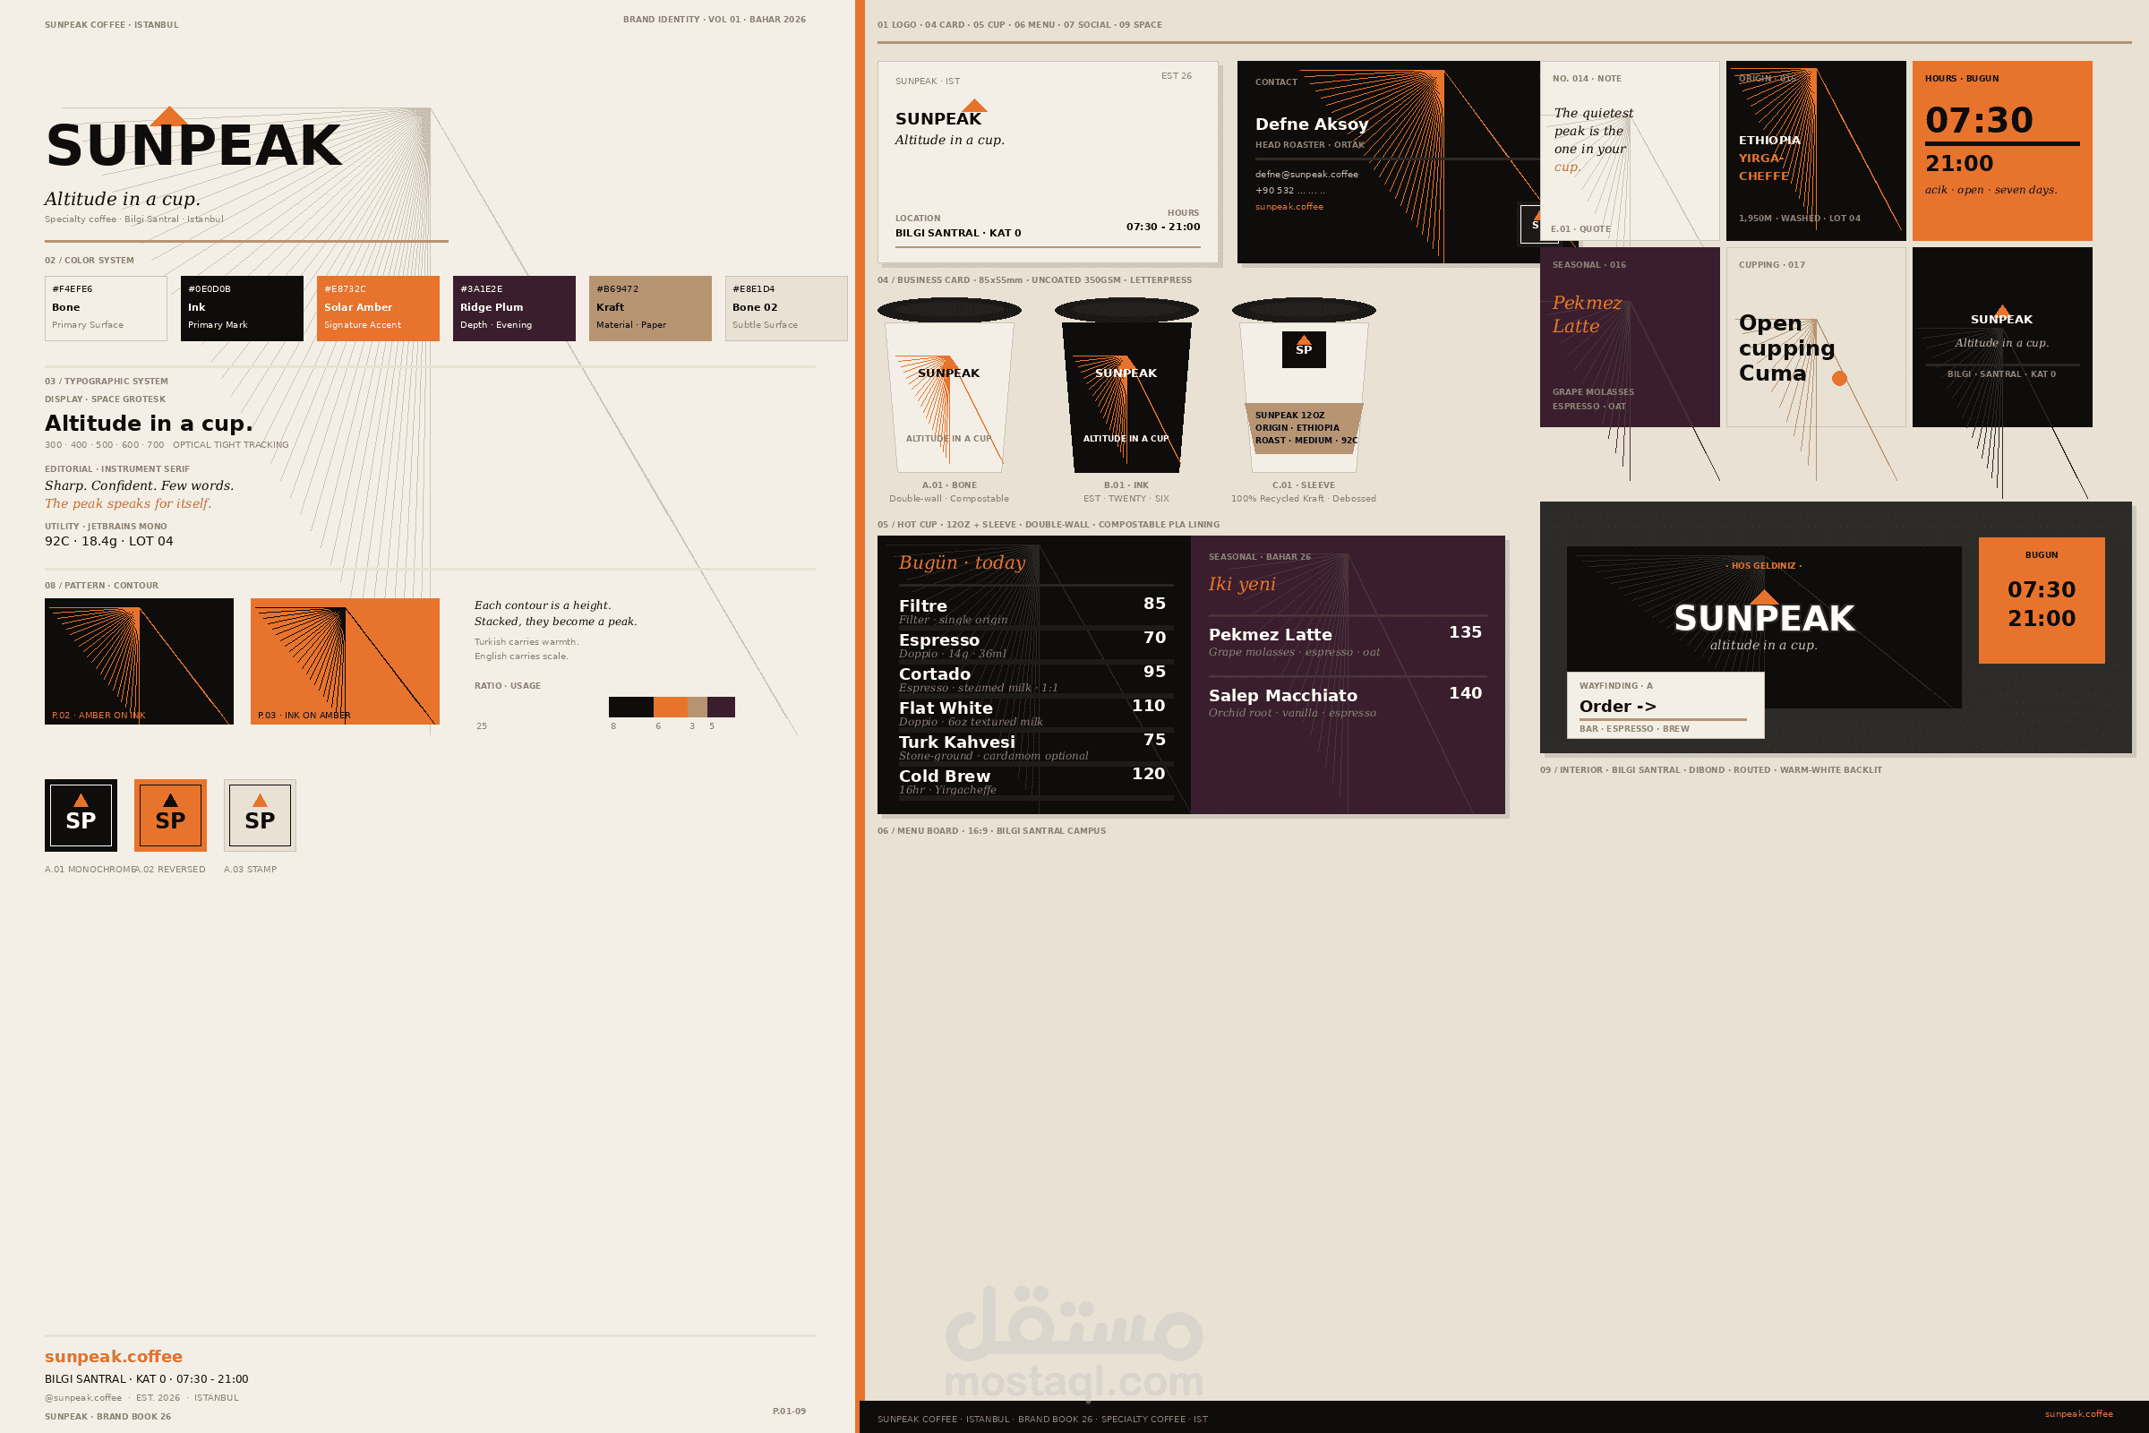Open the Open cupping Cuma tile

tap(1817, 338)
